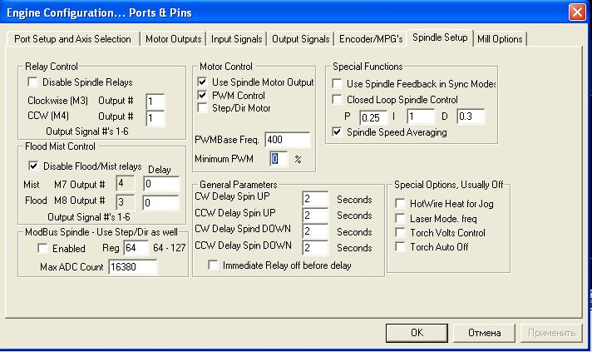This screenshot has height=352, width=592.
Task: Click the PWMBase Freq. input field
Action: 287,139
